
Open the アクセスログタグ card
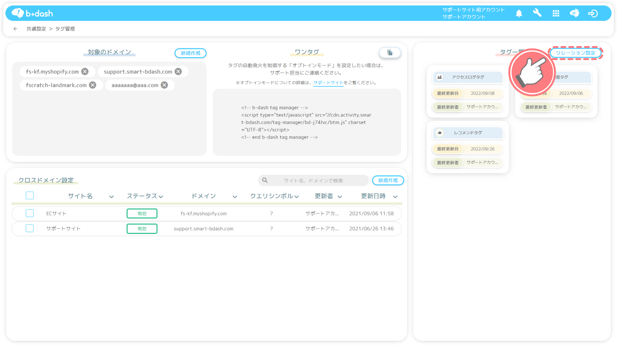[x=467, y=91]
